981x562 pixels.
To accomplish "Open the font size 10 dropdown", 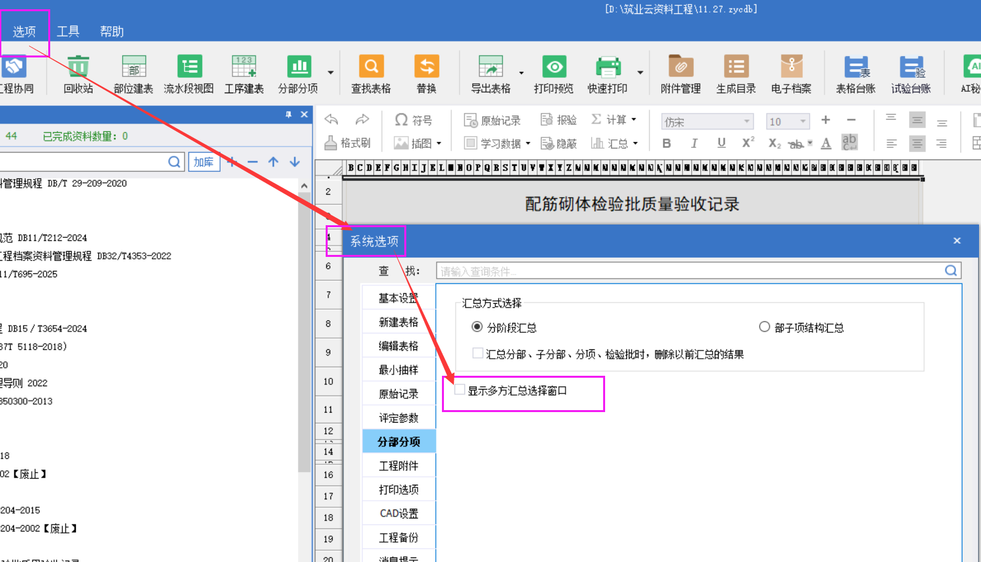I will click(x=803, y=122).
